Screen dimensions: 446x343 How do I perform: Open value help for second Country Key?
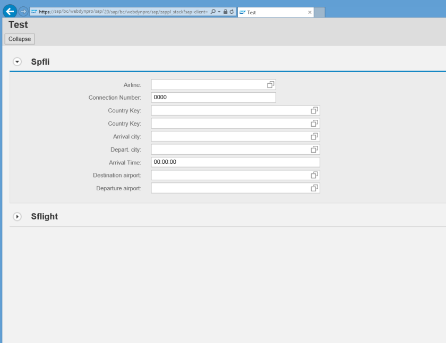pos(314,124)
